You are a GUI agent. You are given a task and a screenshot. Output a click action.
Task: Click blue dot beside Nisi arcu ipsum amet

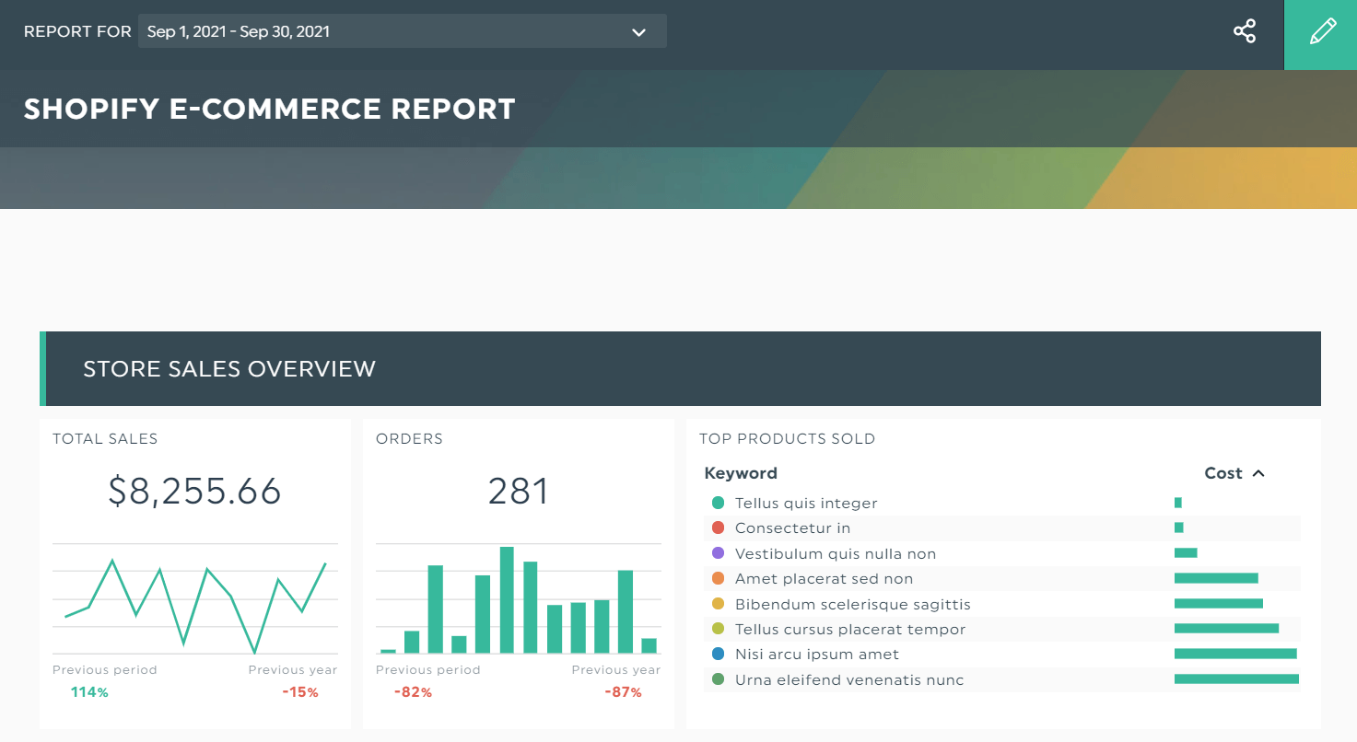(x=719, y=654)
